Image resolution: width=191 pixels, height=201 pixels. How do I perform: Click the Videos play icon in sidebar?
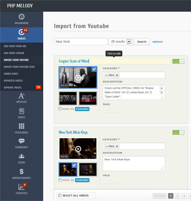click(21, 32)
